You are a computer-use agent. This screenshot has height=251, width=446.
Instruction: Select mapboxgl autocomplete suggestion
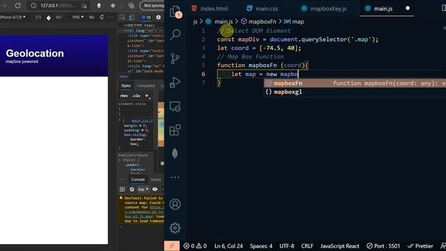355,92
